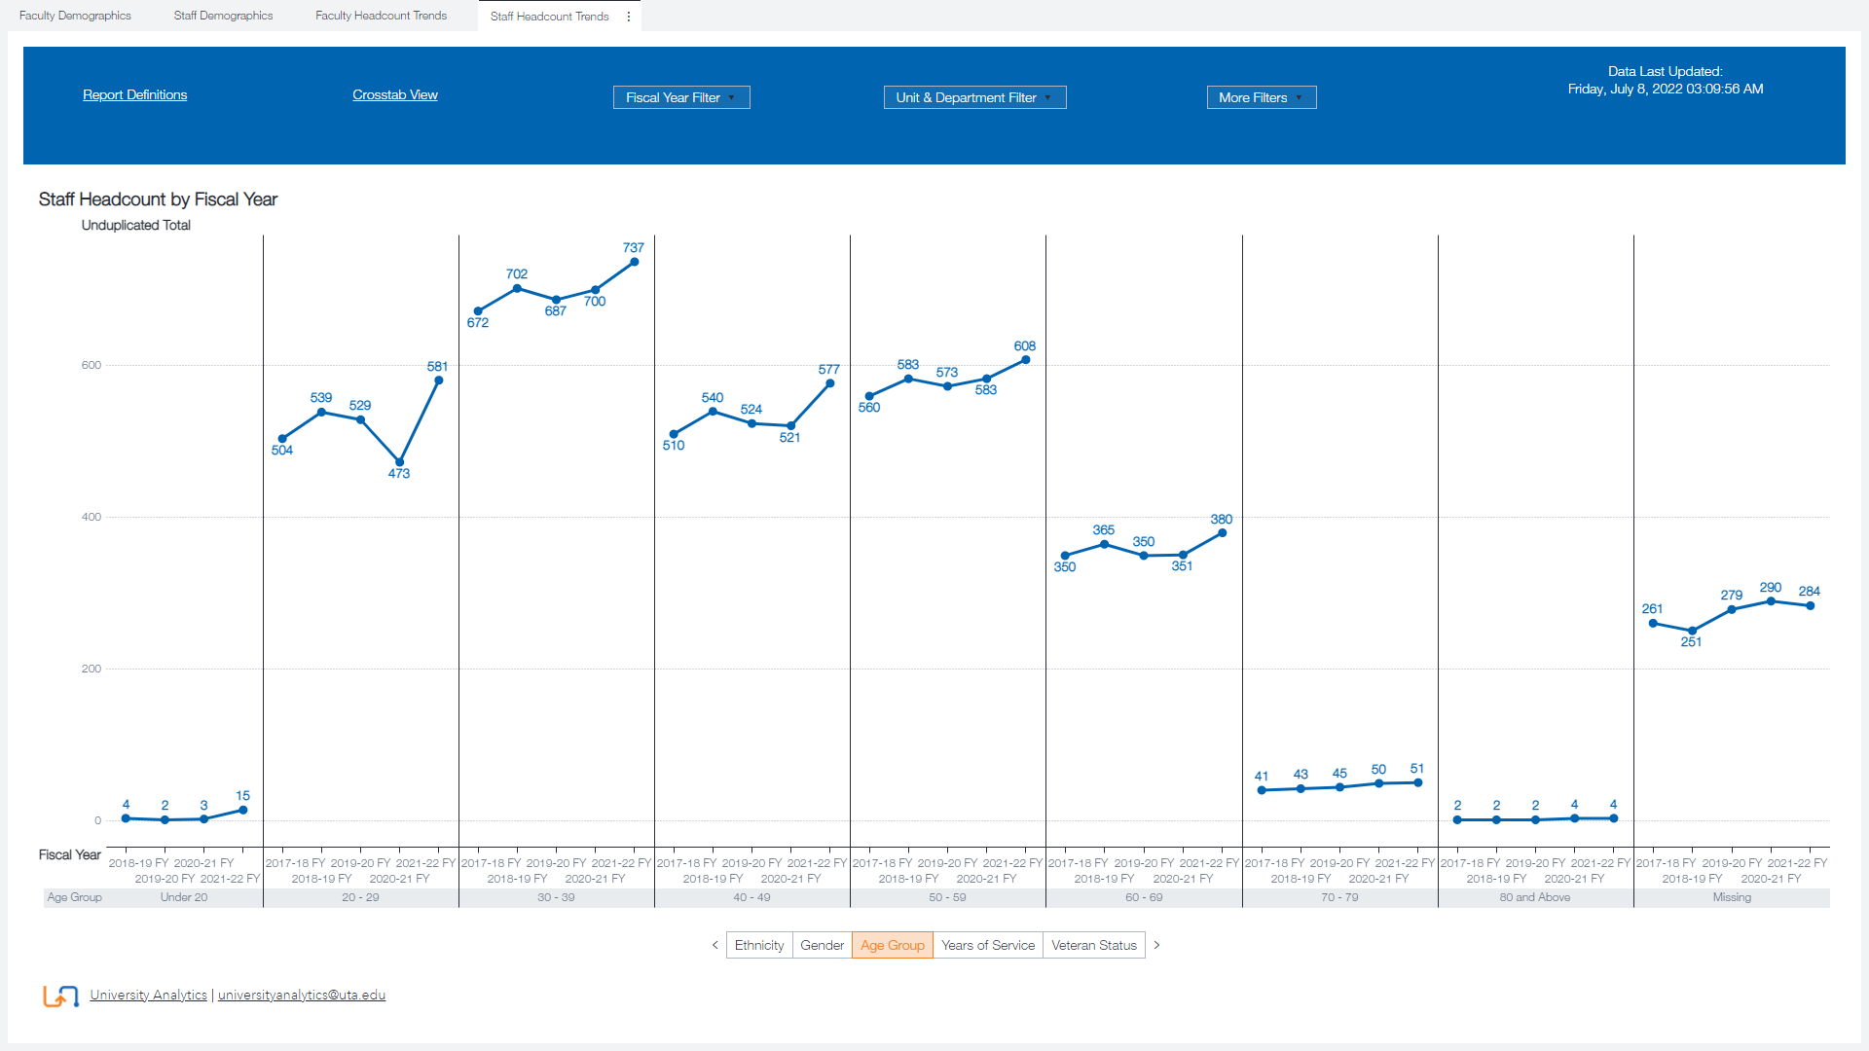Select the Veteran Status toggle
The width and height of the screenshot is (1869, 1051).
[1093, 945]
